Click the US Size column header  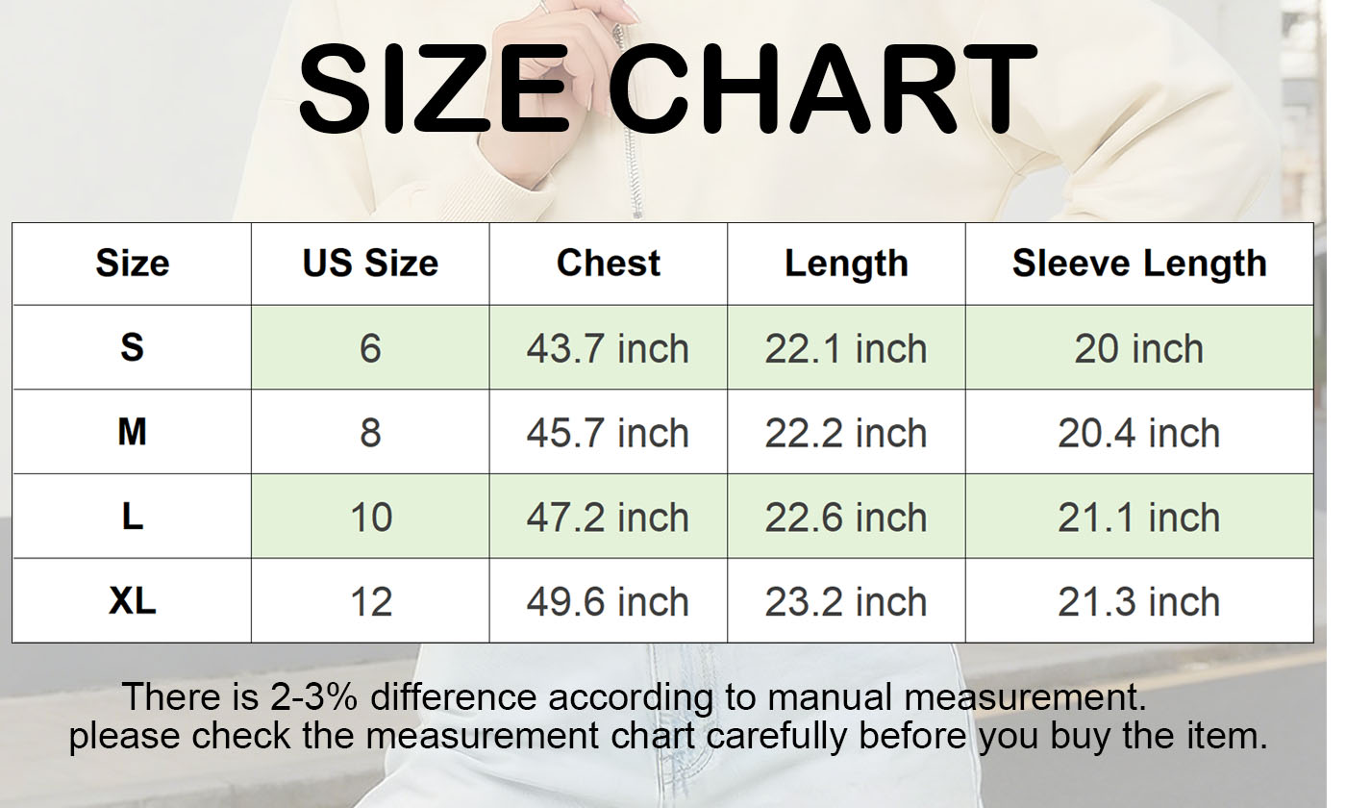(370, 264)
